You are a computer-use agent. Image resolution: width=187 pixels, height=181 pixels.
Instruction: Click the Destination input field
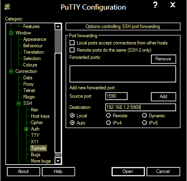(x=140, y=107)
